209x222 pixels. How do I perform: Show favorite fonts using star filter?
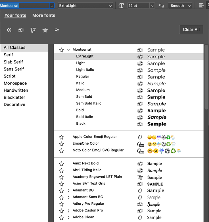(x=45, y=30)
